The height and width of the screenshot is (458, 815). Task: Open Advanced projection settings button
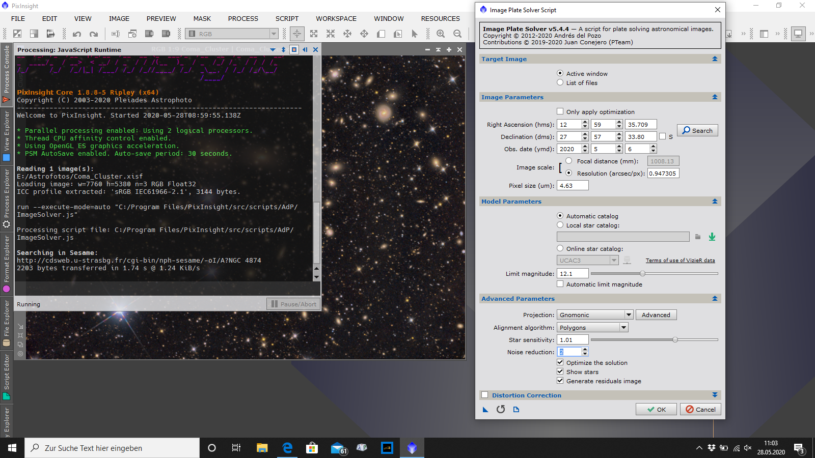coord(656,315)
